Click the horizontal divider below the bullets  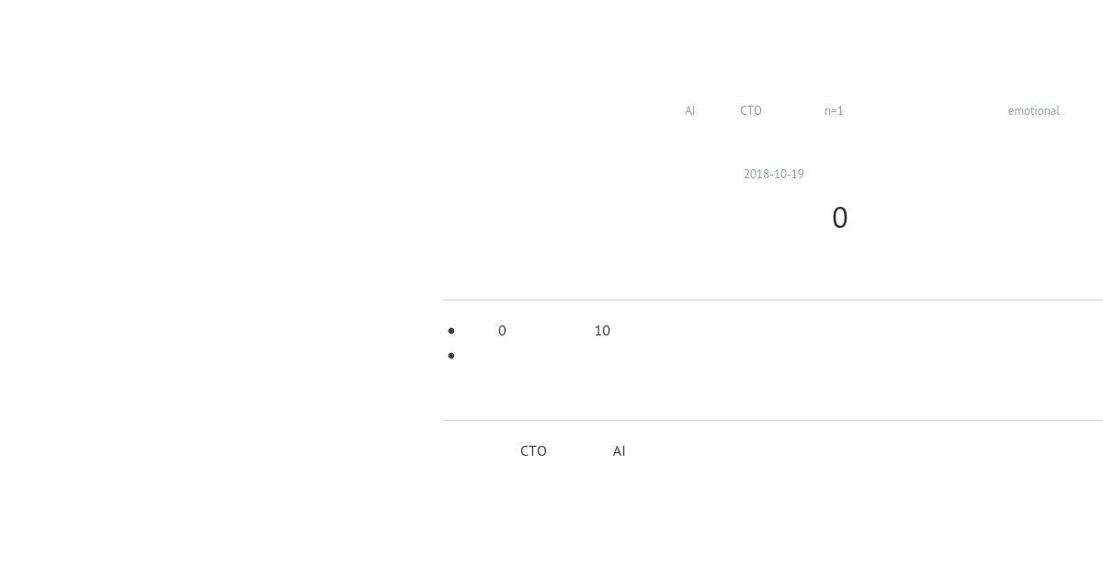[773, 420]
